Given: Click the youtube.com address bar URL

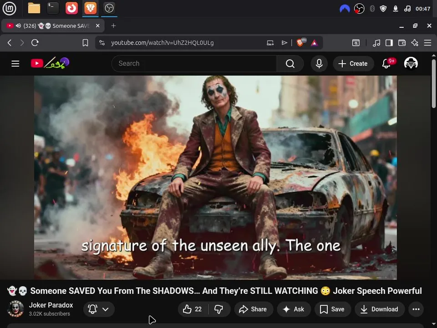Looking at the screenshot, I should click(162, 43).
